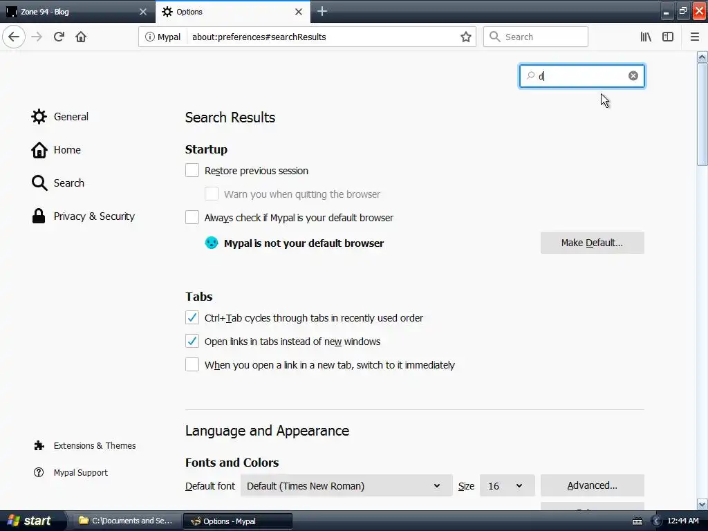Click the vertical scrollbar thumb

(x=702, y=115)
